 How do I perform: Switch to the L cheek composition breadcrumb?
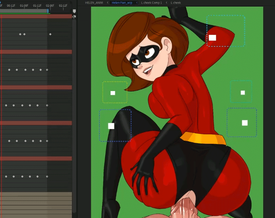click(176, 3)
